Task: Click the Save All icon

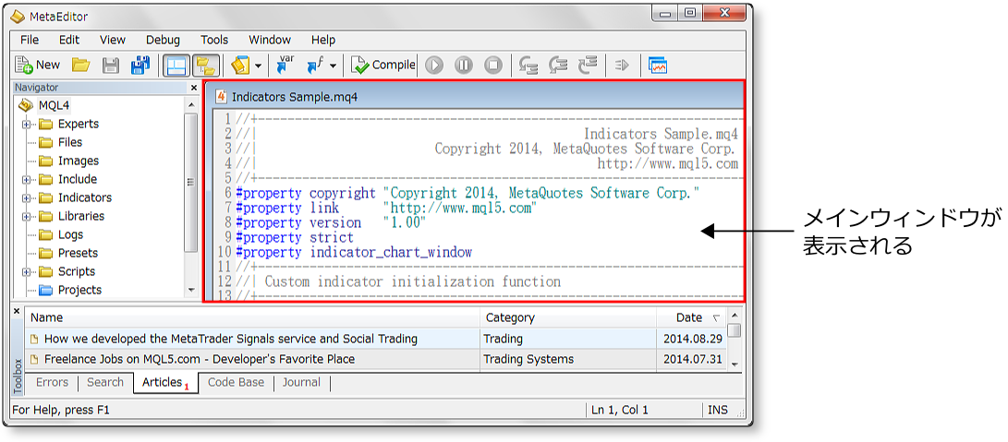Action: [x=140, y=66]
